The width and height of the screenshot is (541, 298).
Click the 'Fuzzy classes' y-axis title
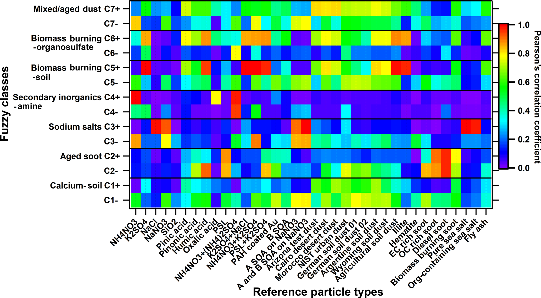coord(5,104)
